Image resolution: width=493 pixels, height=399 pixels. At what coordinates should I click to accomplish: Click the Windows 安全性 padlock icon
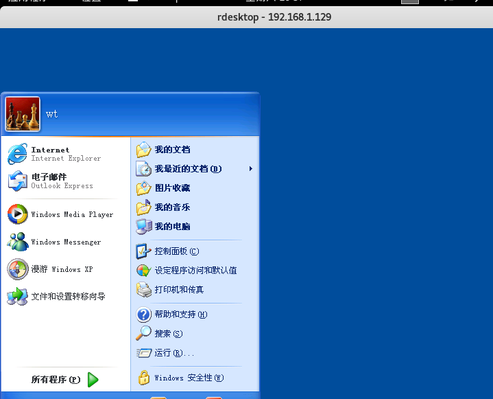144,378
